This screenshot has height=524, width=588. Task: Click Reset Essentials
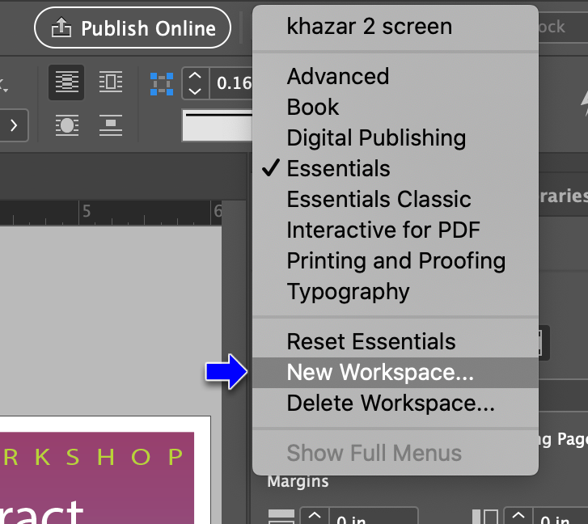(x=396, y=342)
